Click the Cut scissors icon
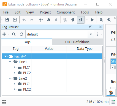117x106 pixels. [x=41, y=20]
